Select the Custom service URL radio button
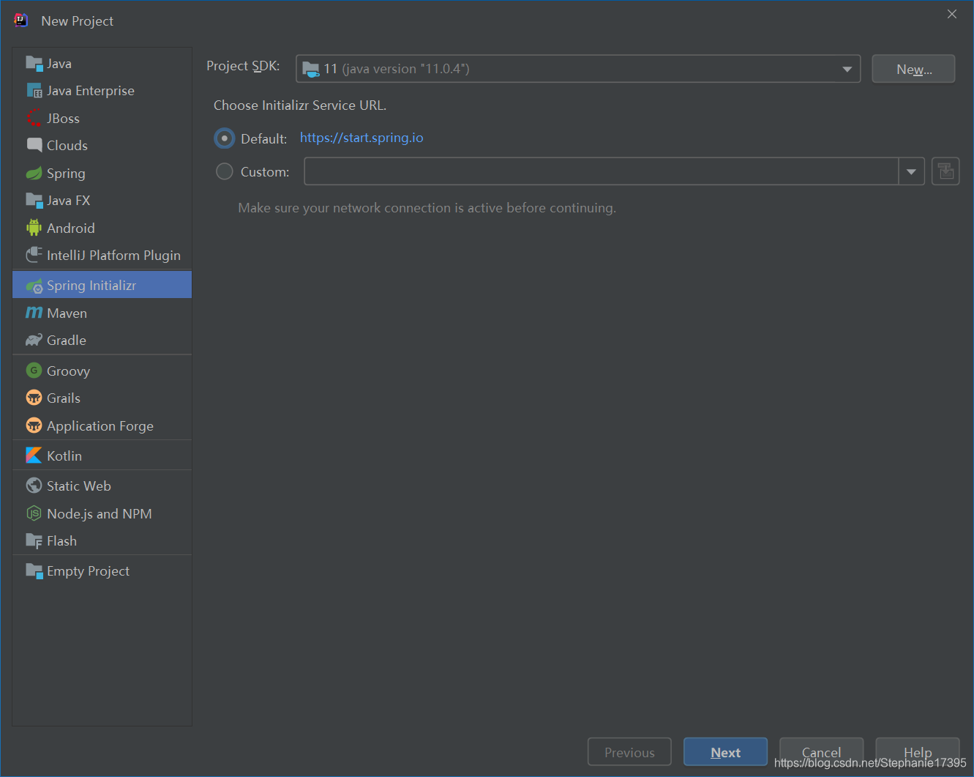The width and height of the screenshot is (974, 777). click(x=225, y=171)
